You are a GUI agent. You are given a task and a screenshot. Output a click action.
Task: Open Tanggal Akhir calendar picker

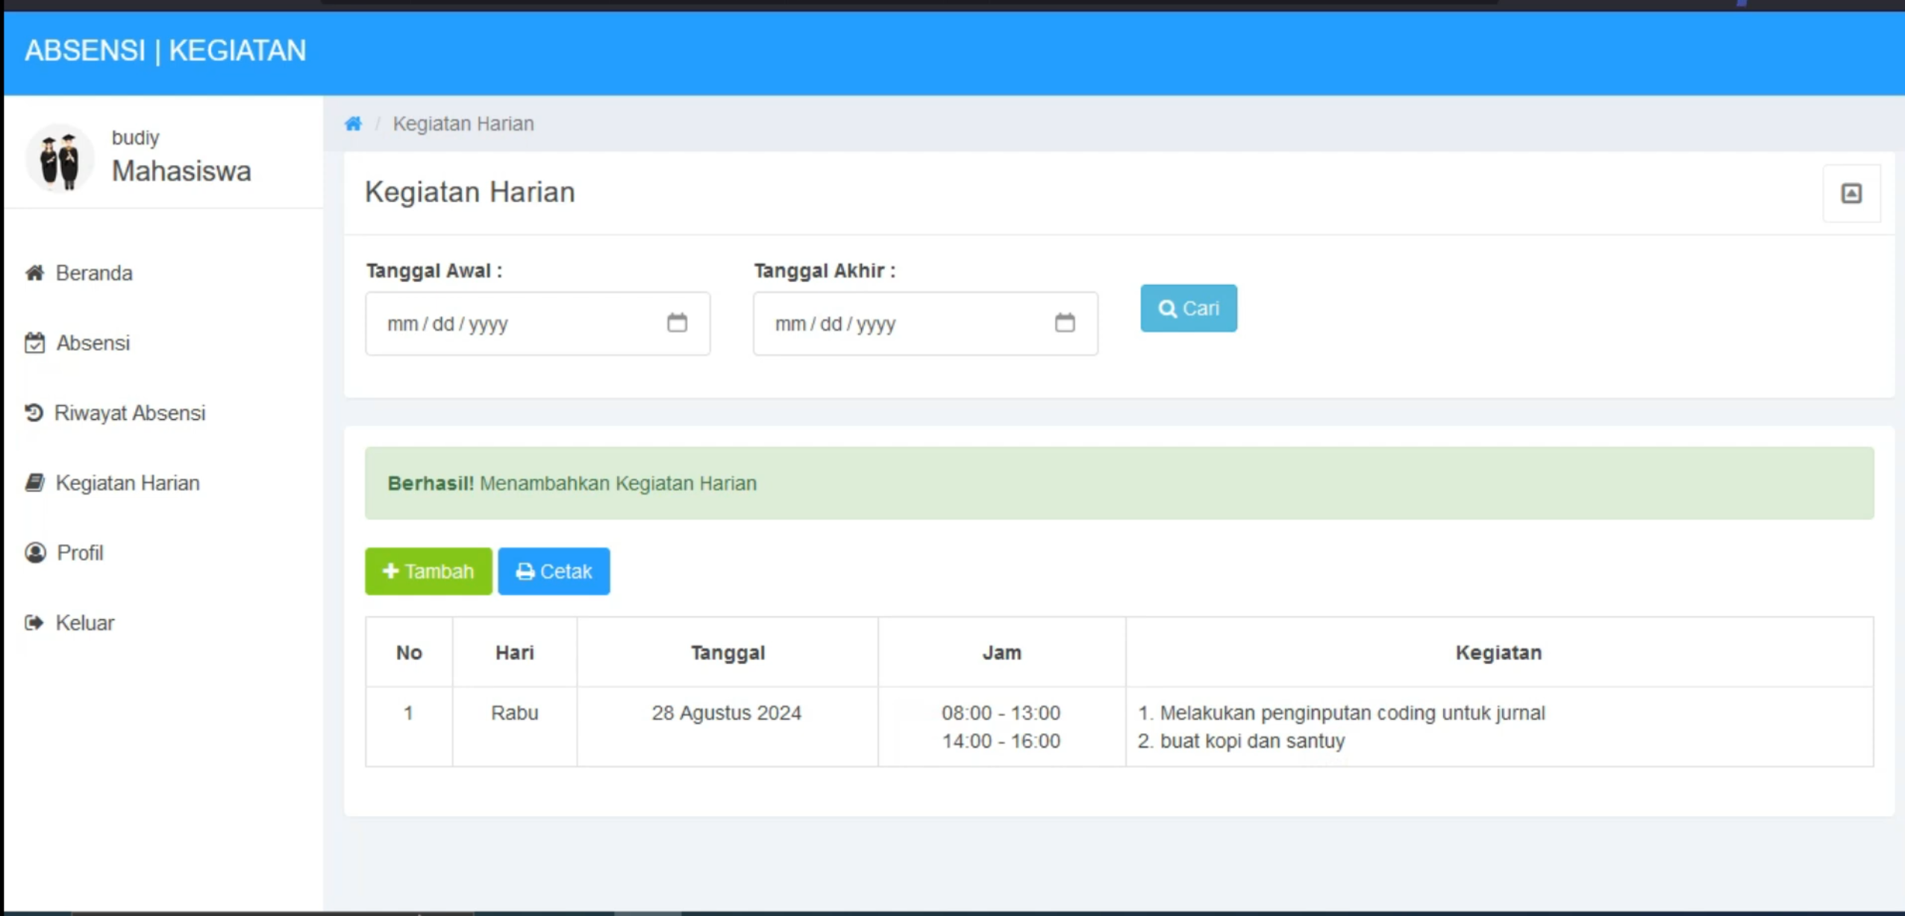point(1065,323)
